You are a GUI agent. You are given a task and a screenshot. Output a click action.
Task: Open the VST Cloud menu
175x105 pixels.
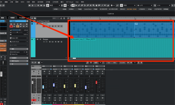[x=69, y=2]
